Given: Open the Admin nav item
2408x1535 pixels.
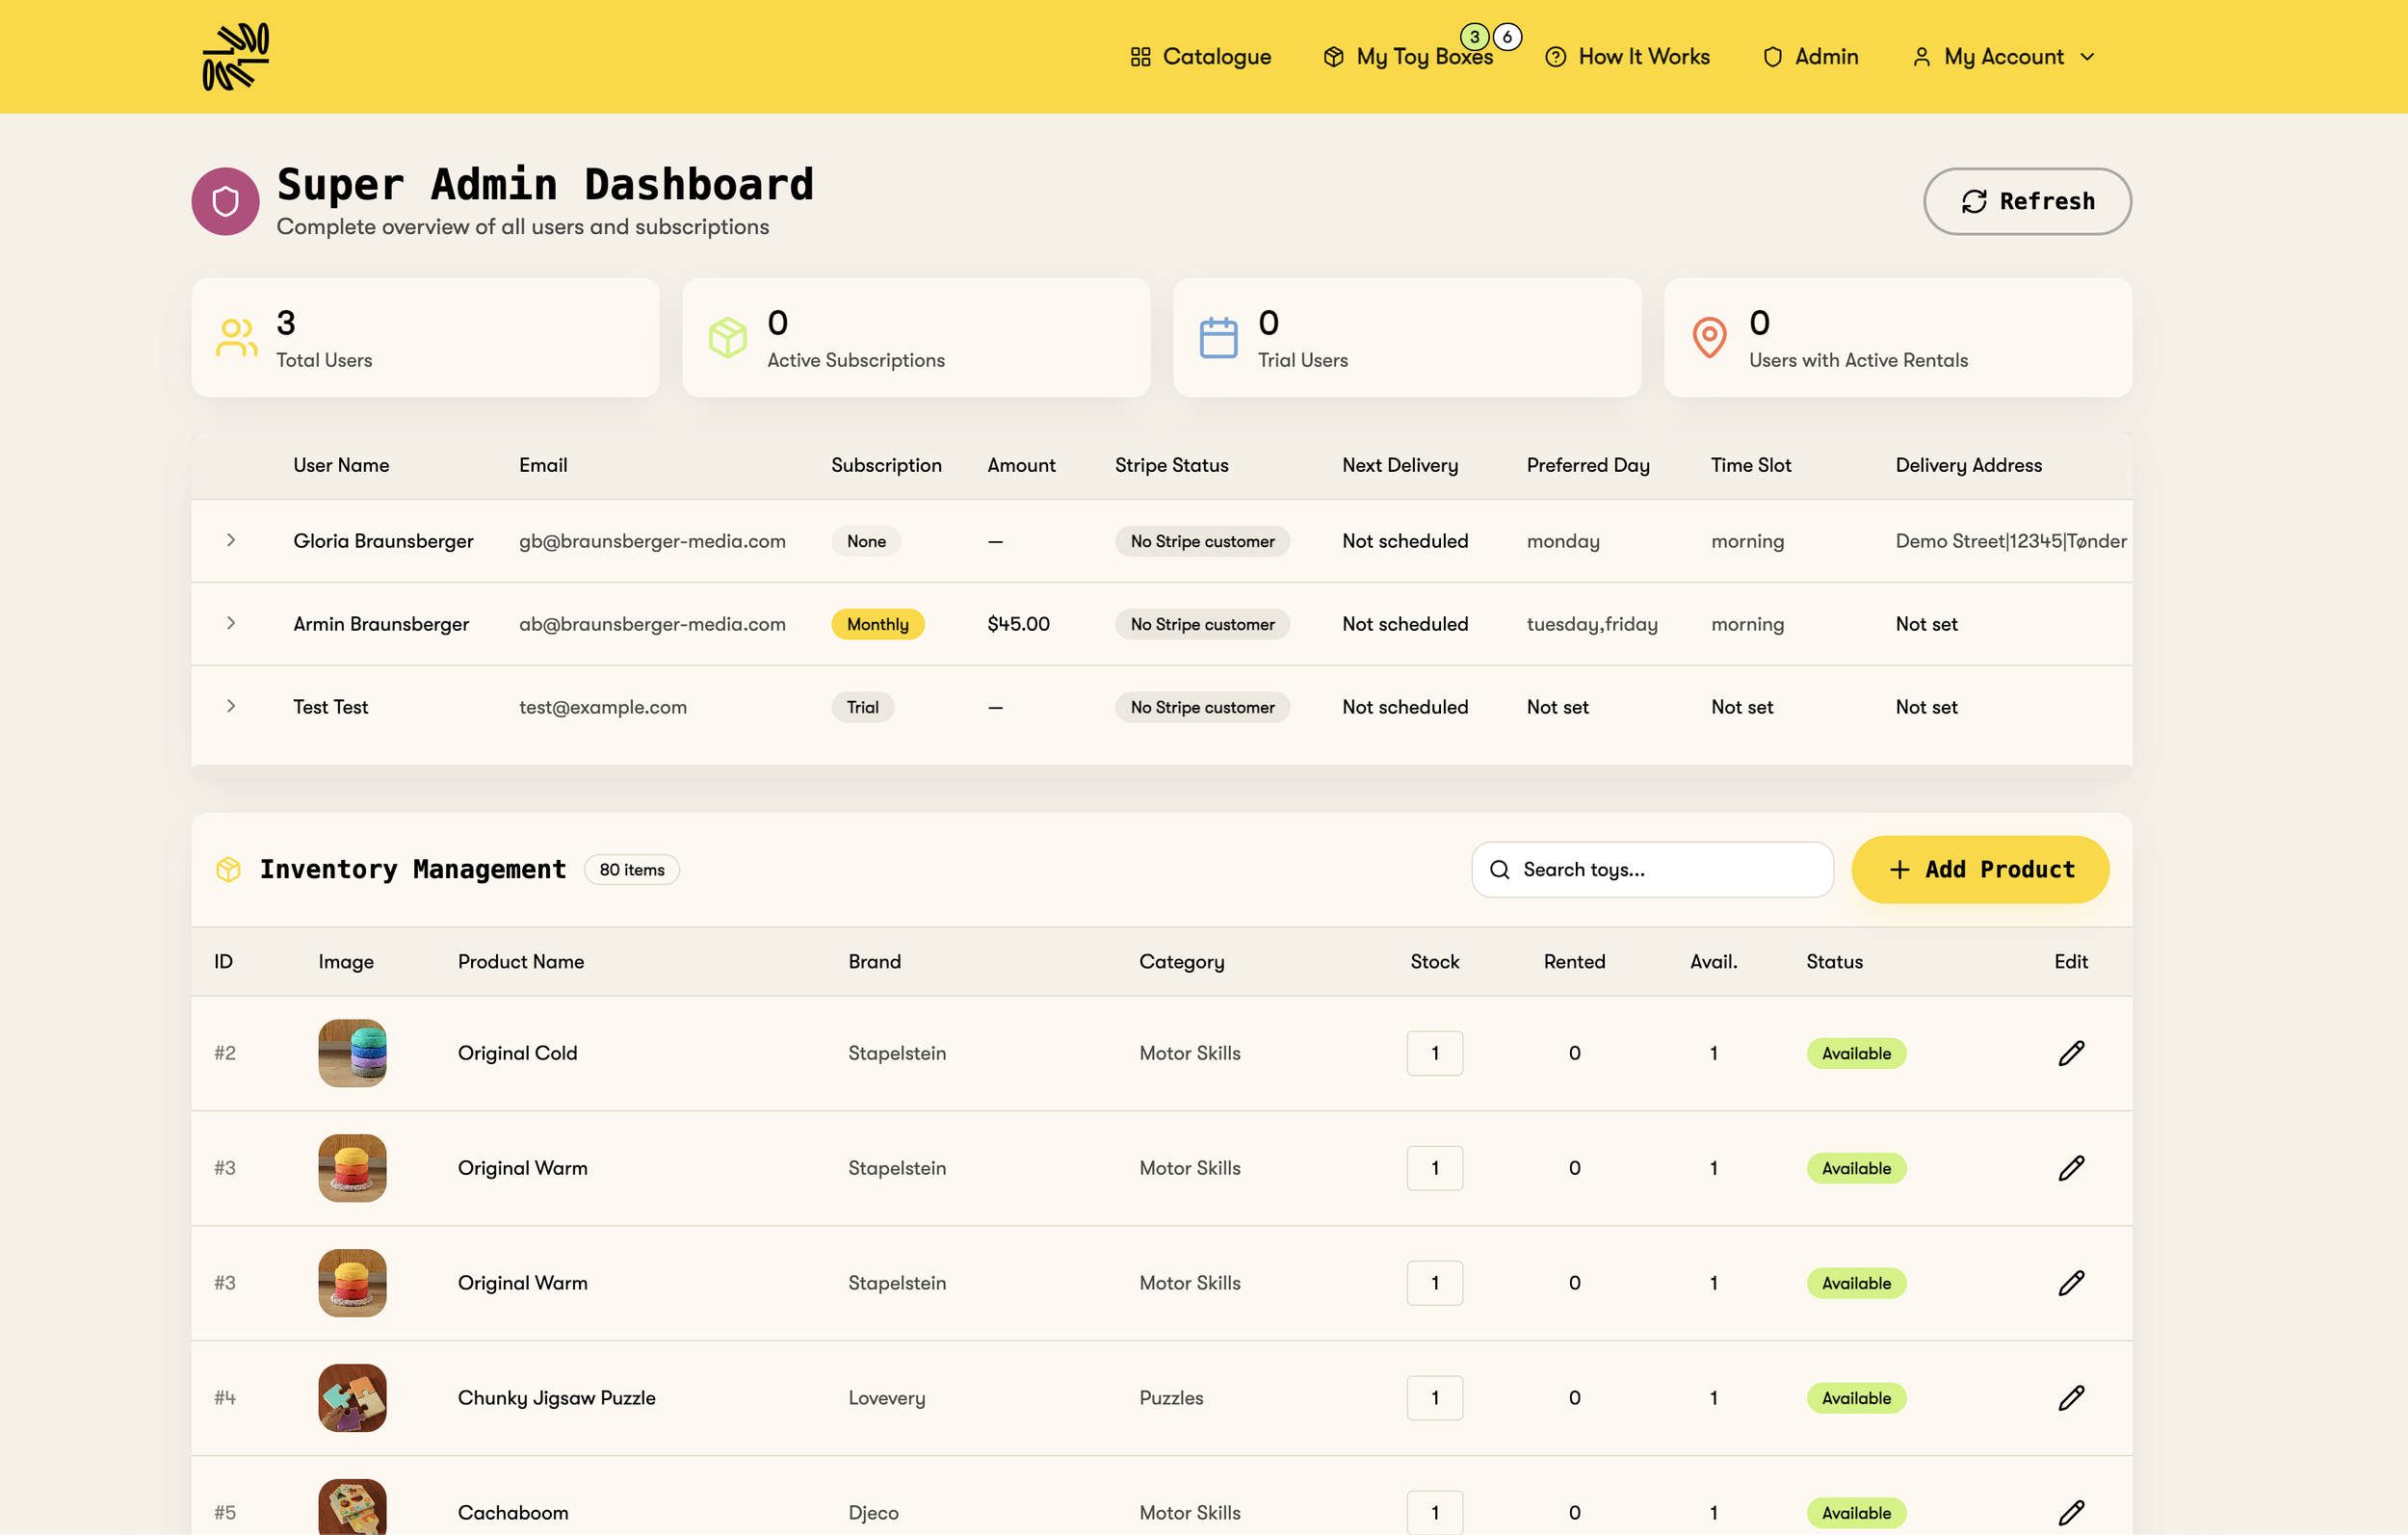Looking at the screenshot, I should point(1810,57).
